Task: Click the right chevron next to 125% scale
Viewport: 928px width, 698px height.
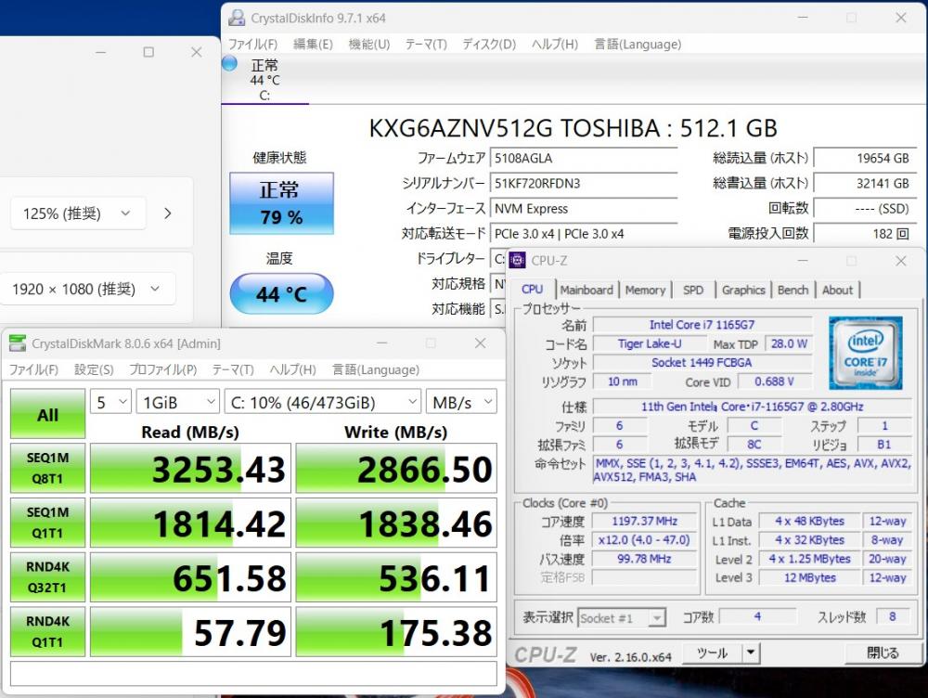Action: click(x=167, y=213)
